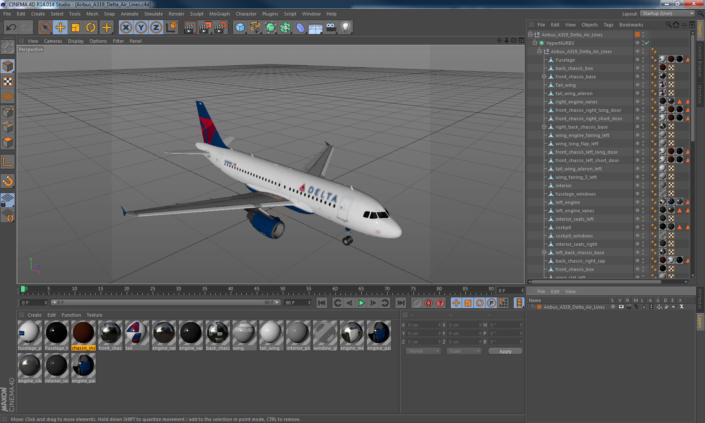Toggle the Snap magnet icon
Image resolution: width=705 pixels, height=423 pixels.
click(x=8, y=181)
